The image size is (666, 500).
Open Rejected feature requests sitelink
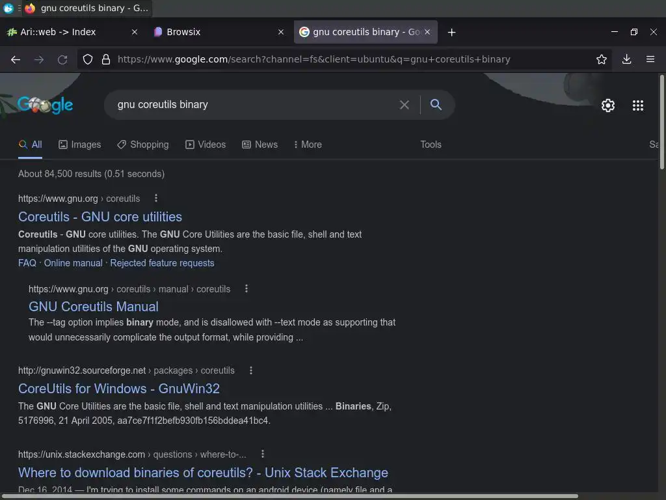(x=162, y=263)
